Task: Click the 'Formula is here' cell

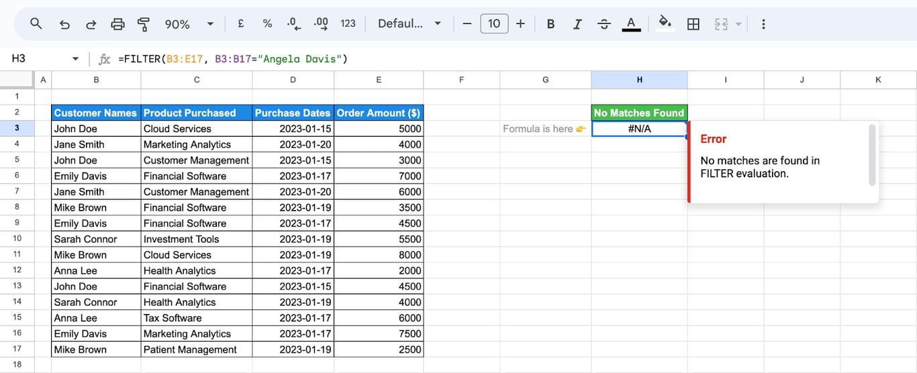Action: [545, 129]
